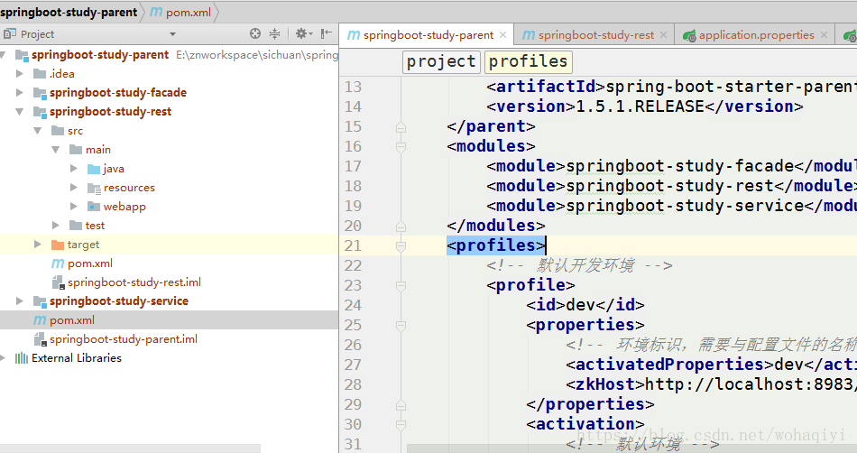857x453 pixels.
Task: Click the orange target folder icon
Action: 58,245
